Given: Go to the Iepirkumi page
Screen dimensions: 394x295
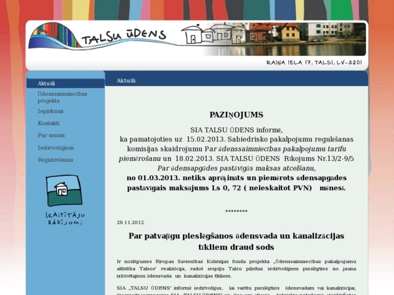Looking at the screenshot, I should (50, 111).
